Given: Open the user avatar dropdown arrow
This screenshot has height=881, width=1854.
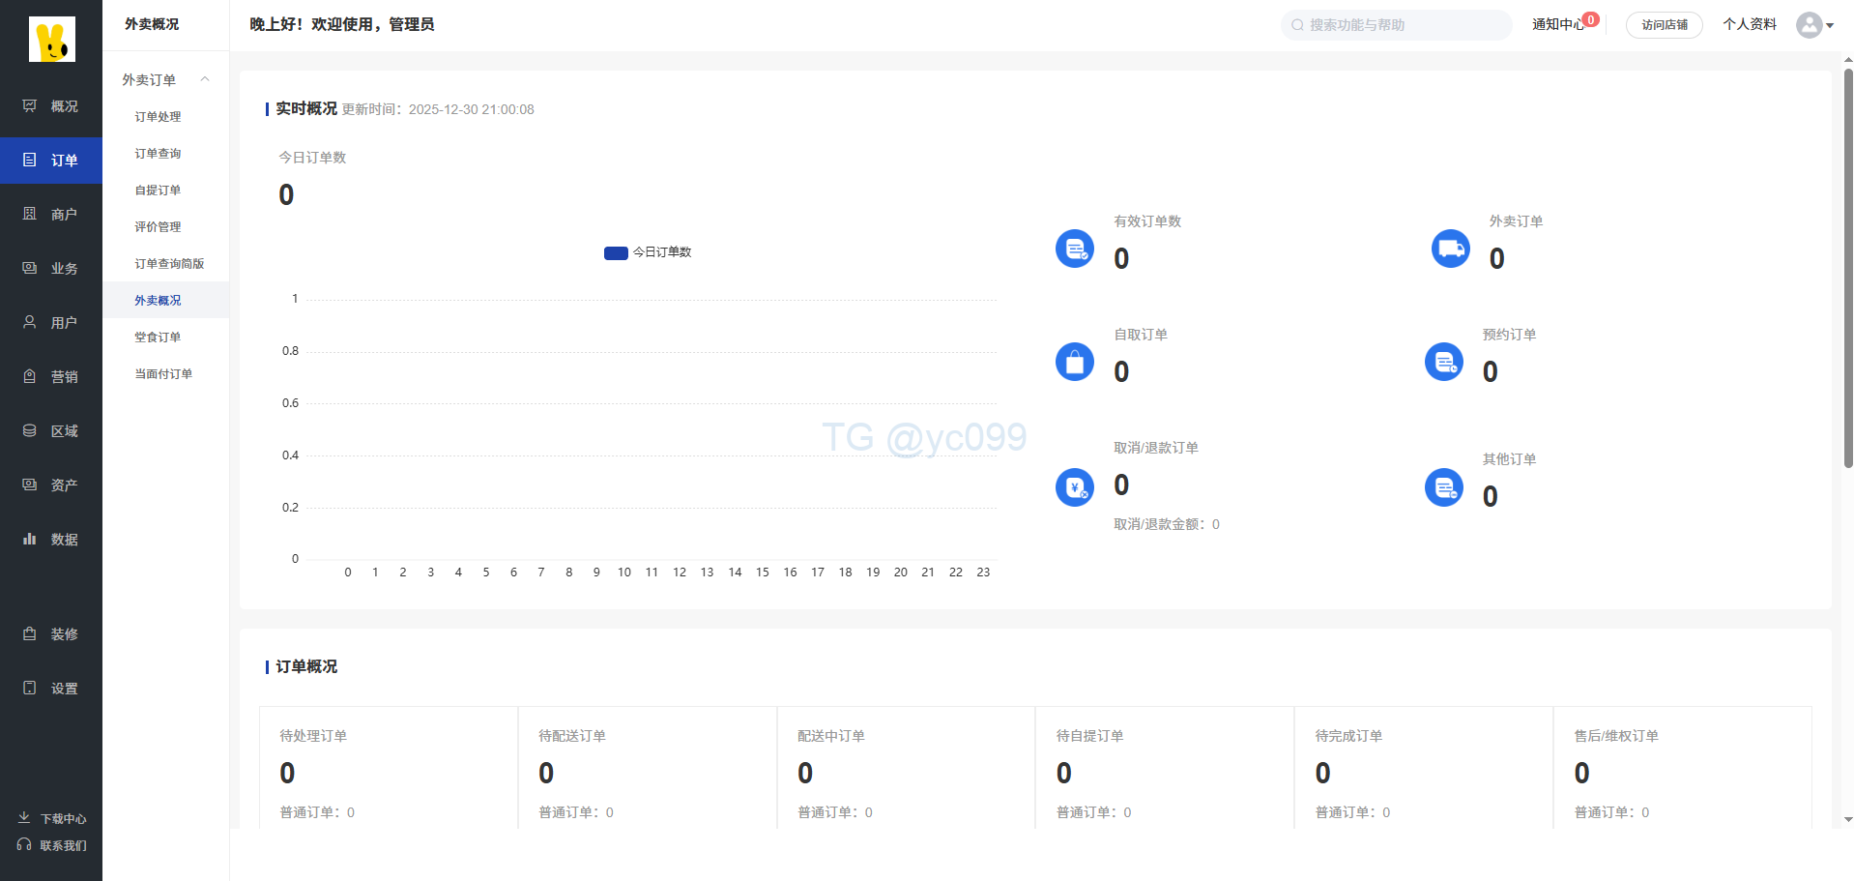Looking at the screenshot, I should pos(1830,25).
